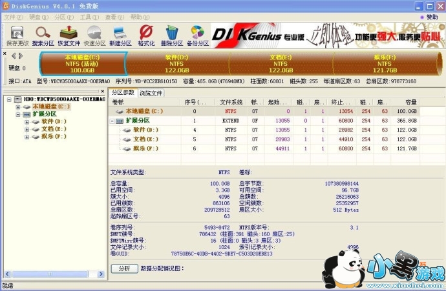Click the 扩展分区 icon in partition table
The image size is (446, 291).
(120, 121)
